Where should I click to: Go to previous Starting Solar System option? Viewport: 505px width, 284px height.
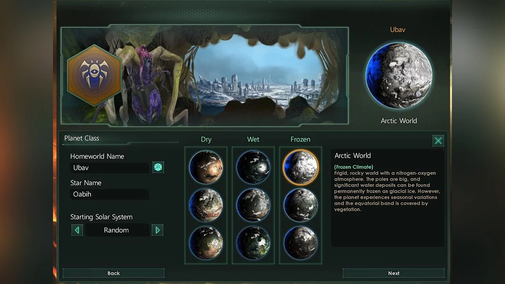(x=77, y=230)
